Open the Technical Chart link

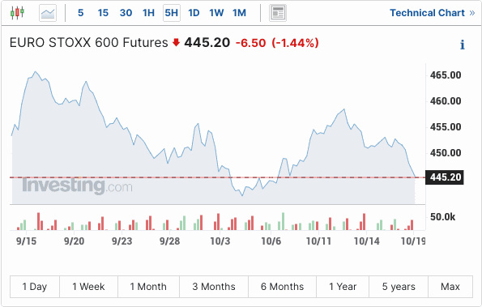[433, 13]
